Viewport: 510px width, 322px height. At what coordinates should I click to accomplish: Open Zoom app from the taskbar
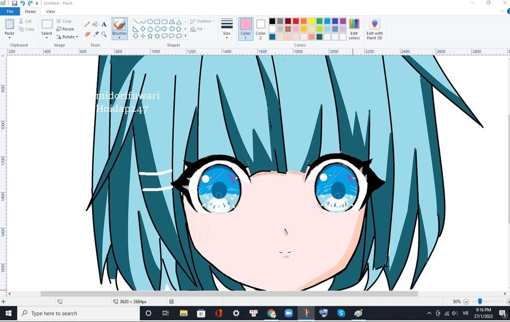[x=288, y=313]
